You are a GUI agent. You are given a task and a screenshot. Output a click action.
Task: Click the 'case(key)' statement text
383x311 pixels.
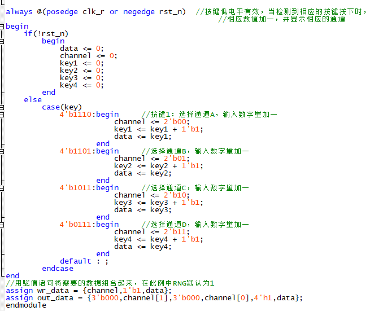62,107
